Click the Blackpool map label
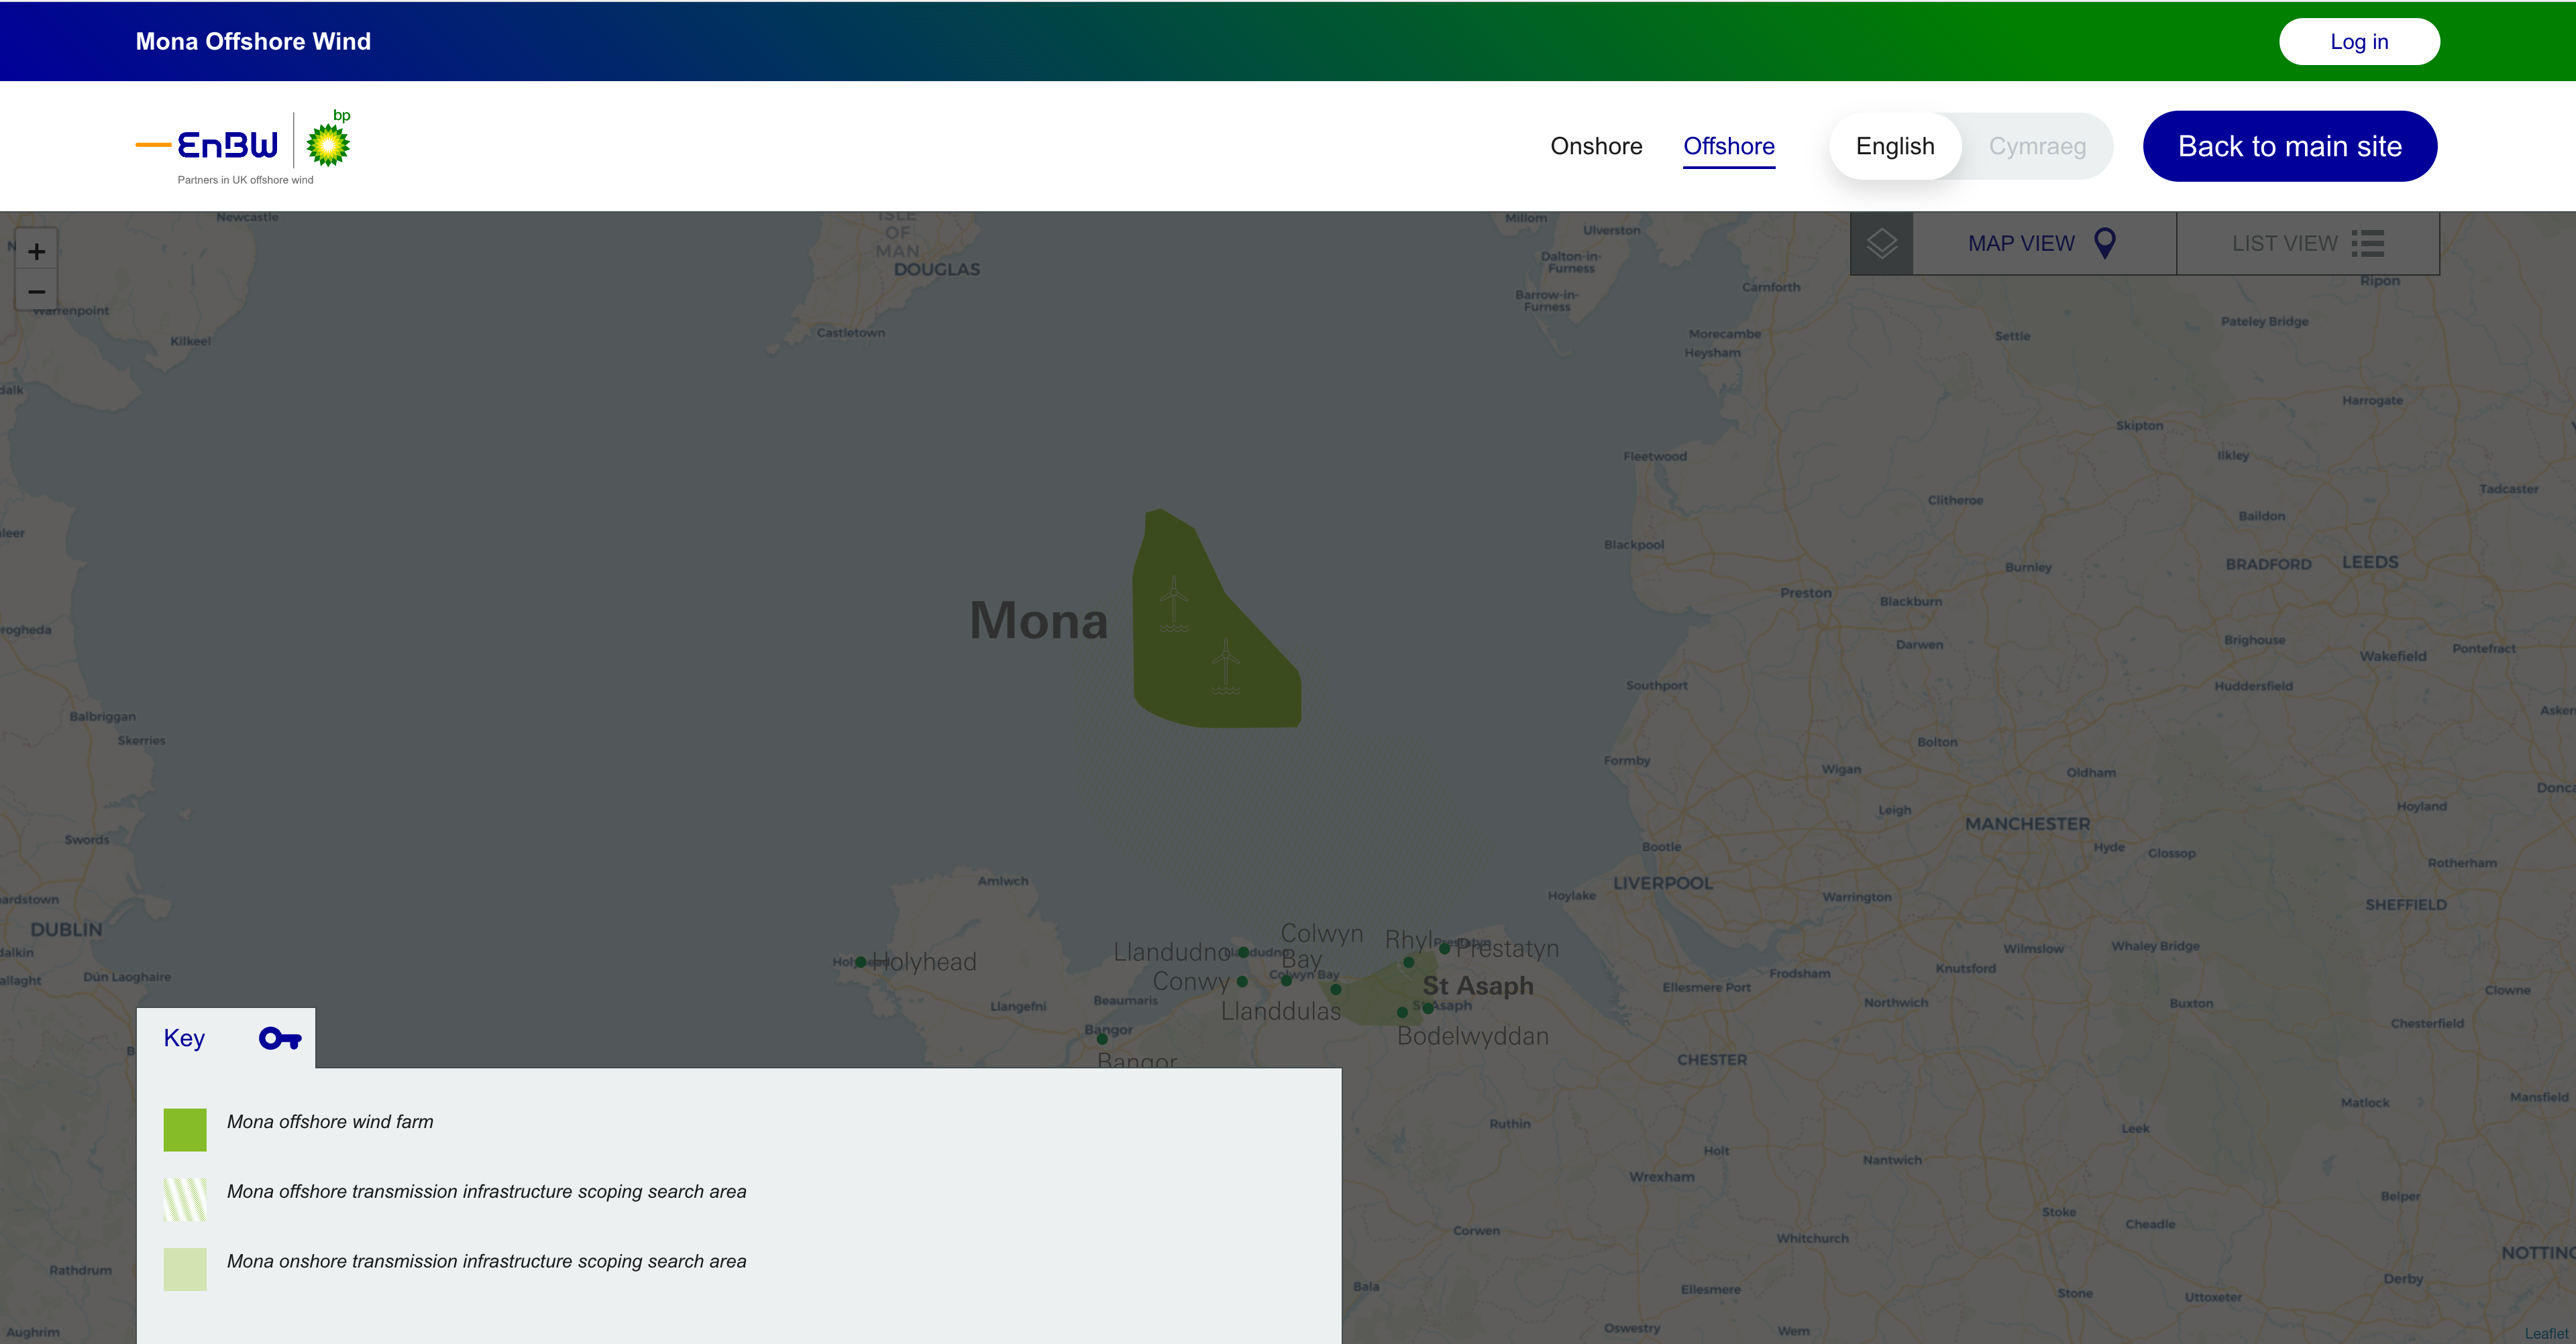The image size is (2576, 1344). coord(1634,545)
